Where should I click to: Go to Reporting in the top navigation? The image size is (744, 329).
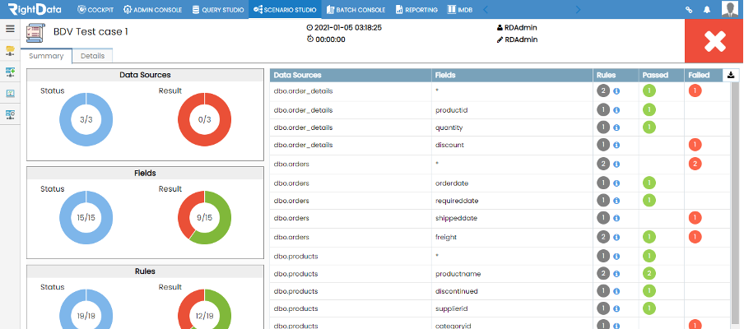[x=416, y=10]
